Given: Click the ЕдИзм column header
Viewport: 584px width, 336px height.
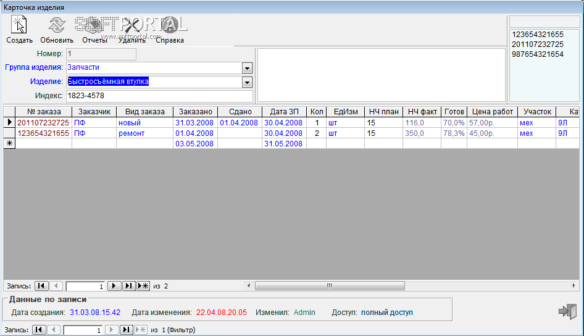Looking at the screenshot, I should (346, 112).
